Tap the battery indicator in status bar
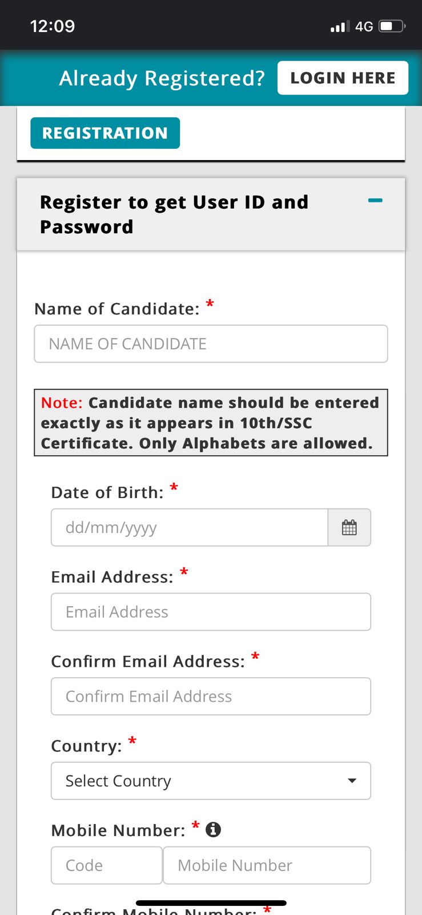Screen dimensions: 422x915 (x=391, y=26)
